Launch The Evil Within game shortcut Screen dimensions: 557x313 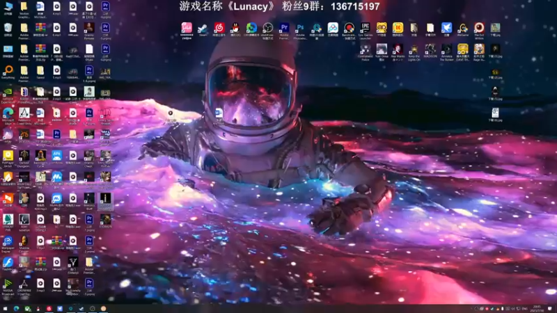(x=479, y=31)
